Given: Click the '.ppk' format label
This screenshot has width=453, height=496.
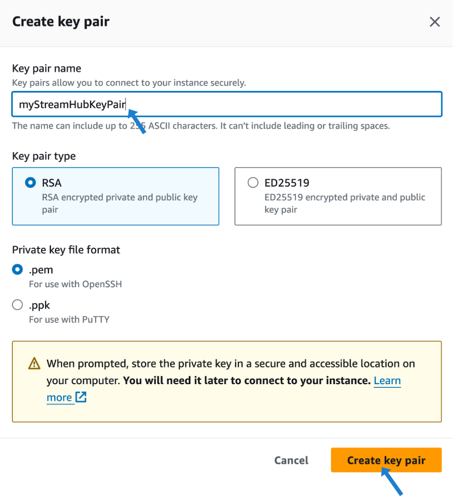Looking at the screenshot, I should point(39,305).
